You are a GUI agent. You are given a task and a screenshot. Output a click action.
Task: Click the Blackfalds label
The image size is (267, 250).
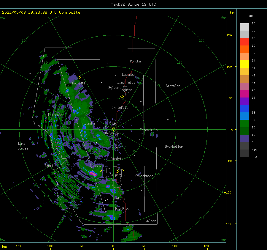click(x=126, y=82)
